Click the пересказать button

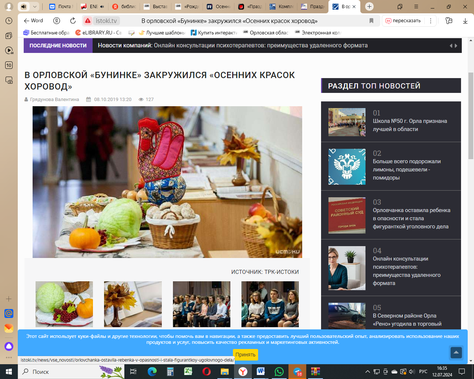(403, 21)
